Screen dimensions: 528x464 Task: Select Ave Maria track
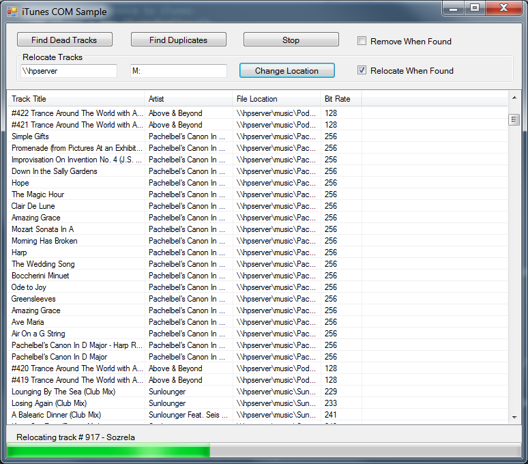[257, 322]
